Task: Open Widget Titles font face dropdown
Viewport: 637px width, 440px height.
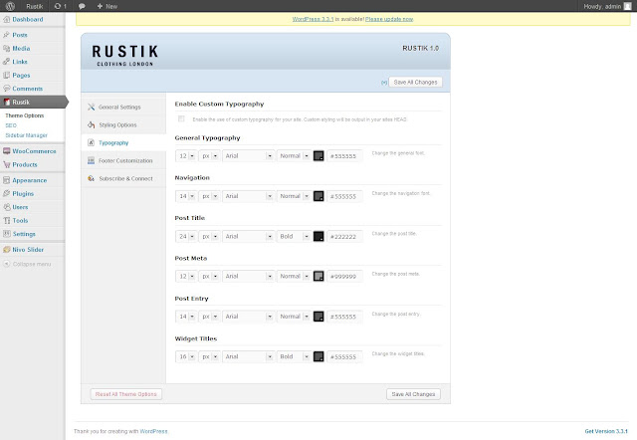Action: pyautogui.click(x=248, y=356)
